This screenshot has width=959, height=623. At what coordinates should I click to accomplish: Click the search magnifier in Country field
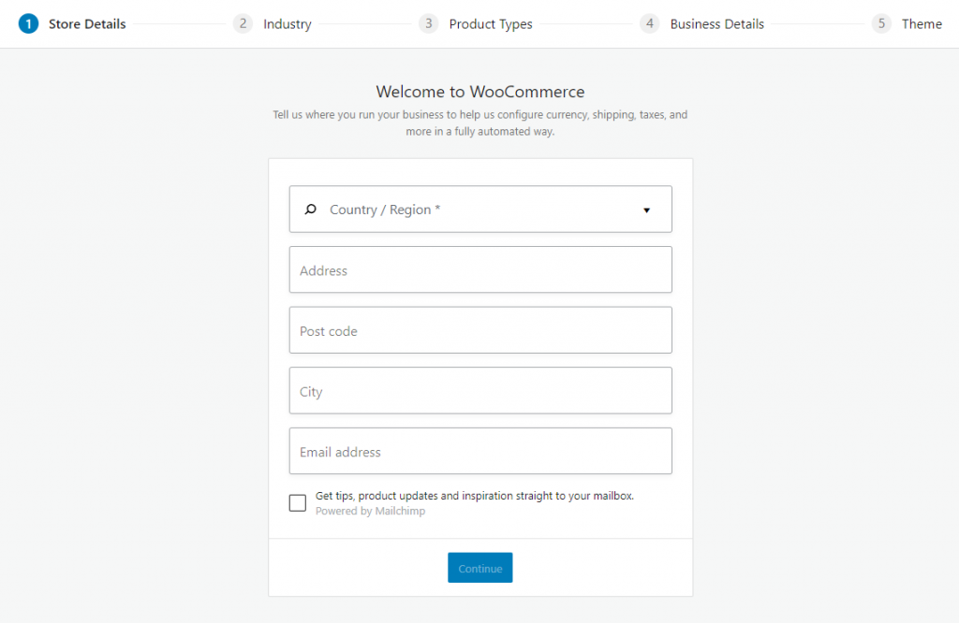311,210
